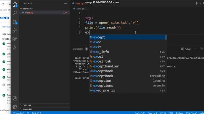Click the Synchronize Changes status icon
The height and width of the screenshot is (114, 204).
[28, 113]
